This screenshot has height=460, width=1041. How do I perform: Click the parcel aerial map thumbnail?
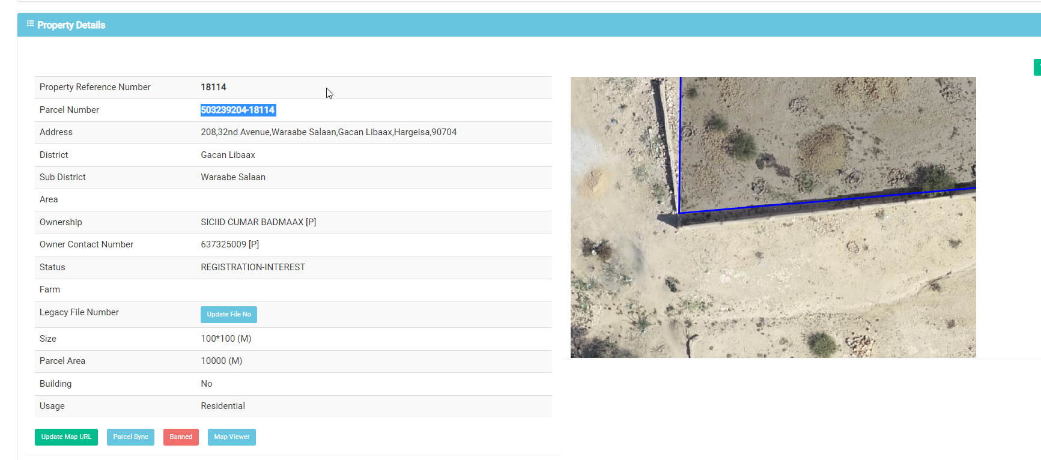pyautogui.click(x=773, y=217)
